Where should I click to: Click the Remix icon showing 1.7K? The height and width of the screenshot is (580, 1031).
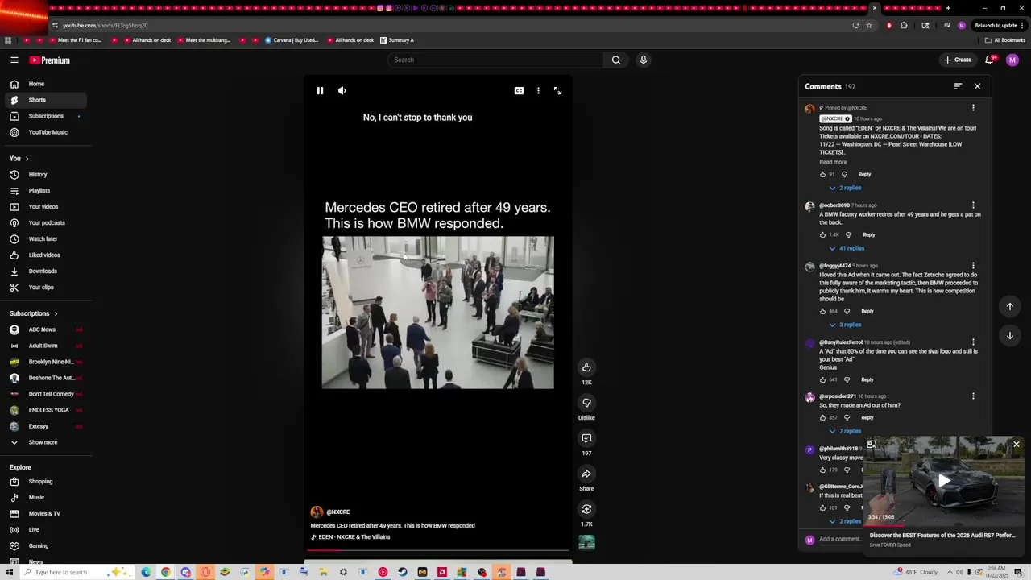tap(586, 509)
